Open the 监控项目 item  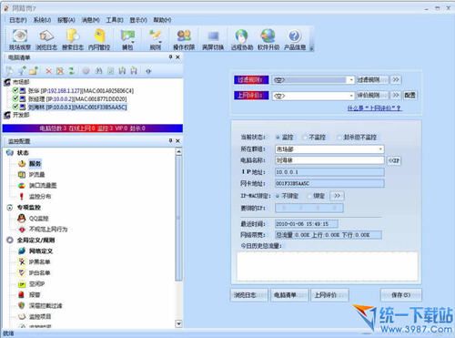(40, 316)
